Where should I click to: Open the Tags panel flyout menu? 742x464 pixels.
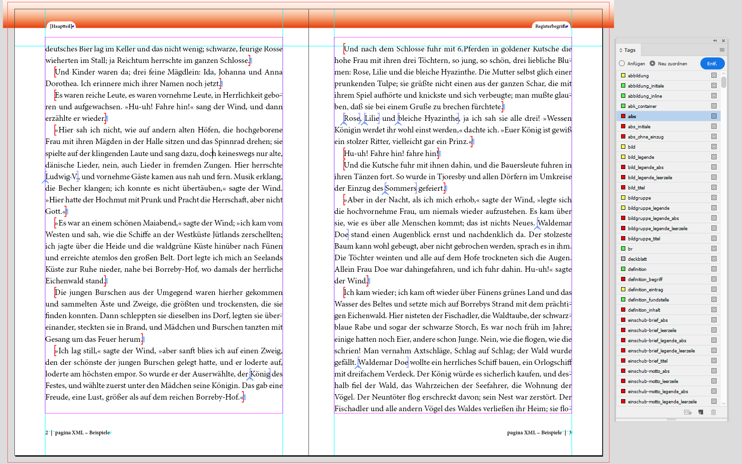[x=722, y=50]
